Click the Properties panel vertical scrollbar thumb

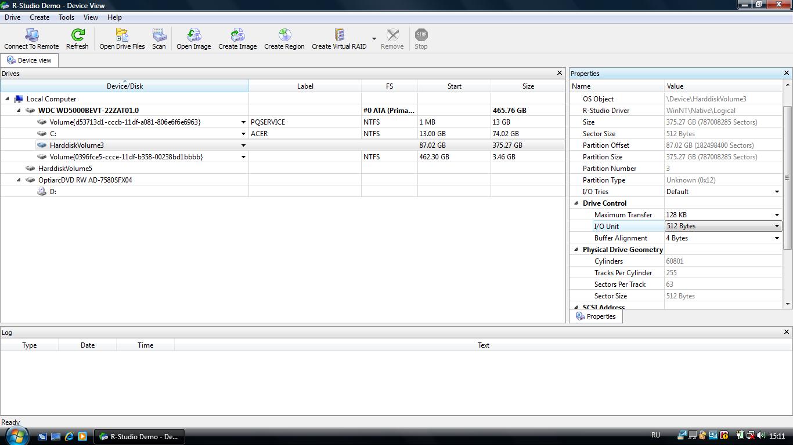pos(788,178)
